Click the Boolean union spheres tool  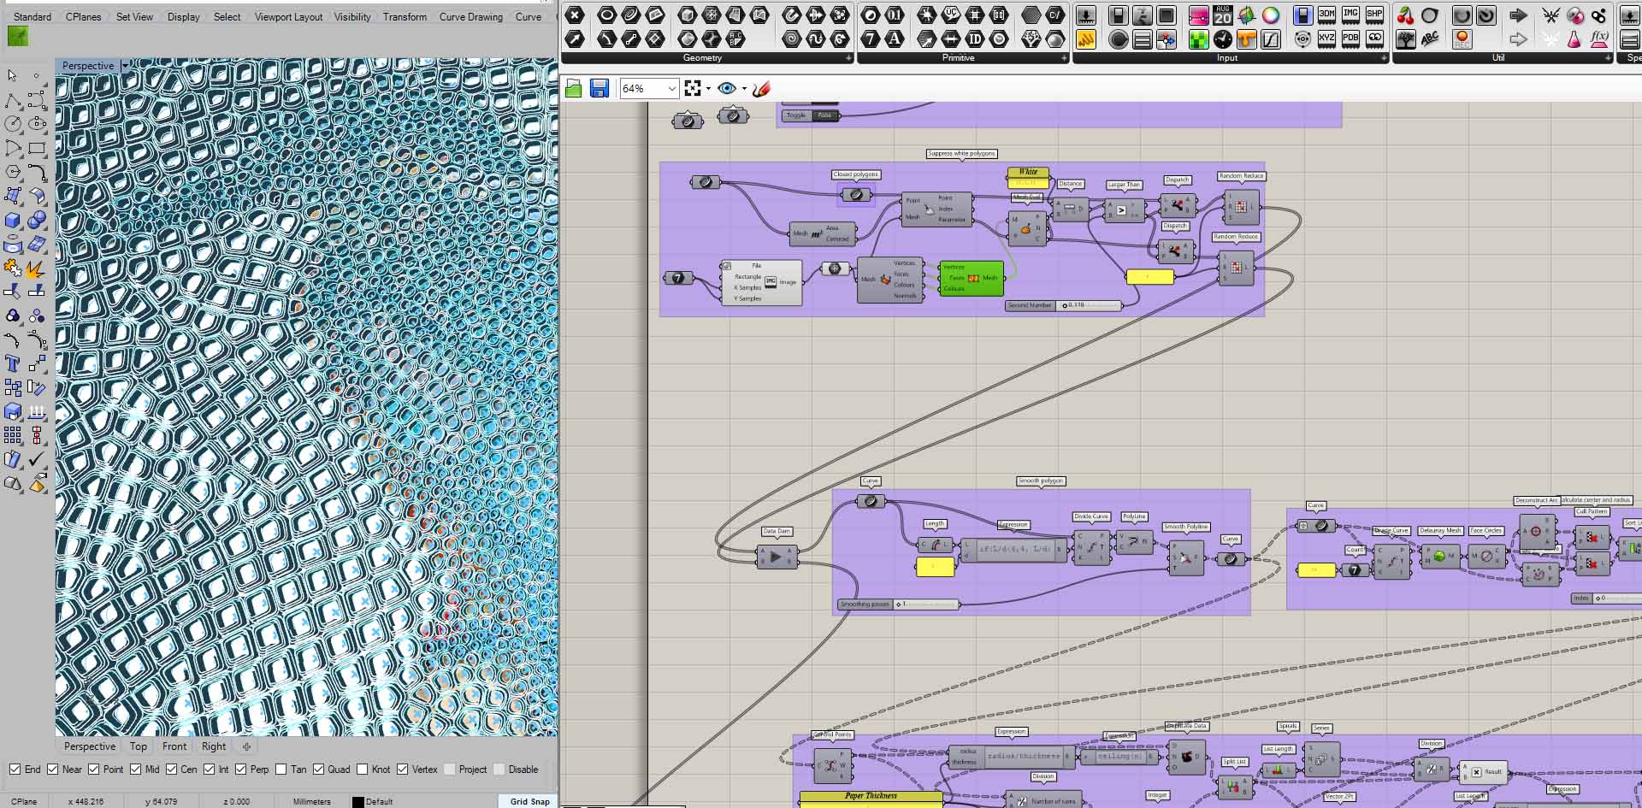37,221
